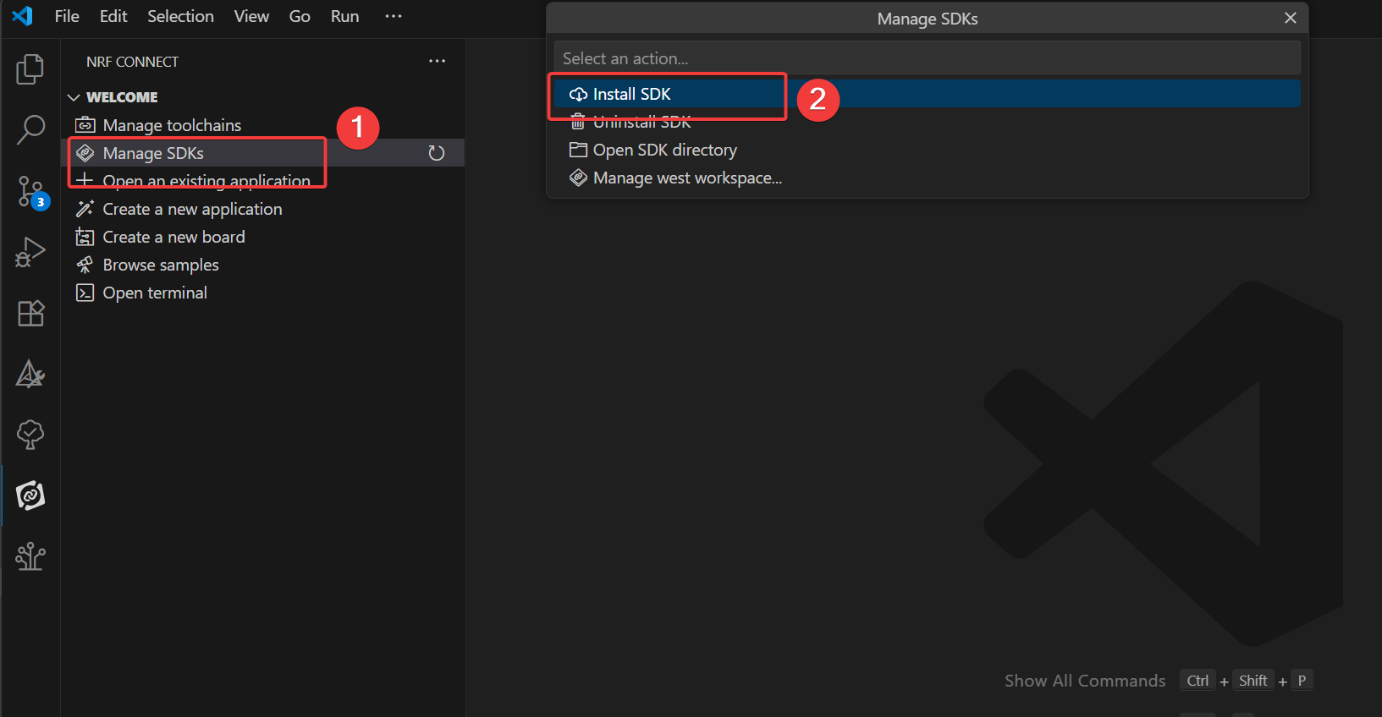Viewport: 1382px width, 717px height.
Task: Open the triangle-shaped activity bar icon
Action: tap(30, 374)
